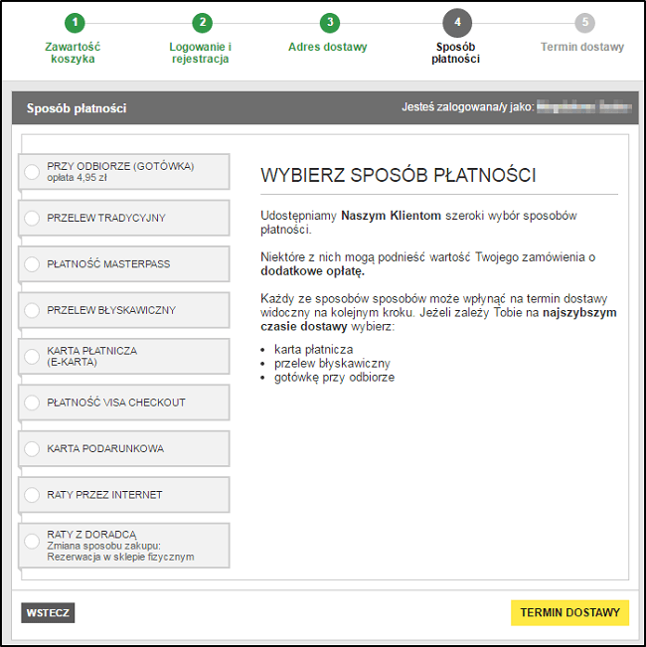Viewport: 646px width, 647px height.
Task: Click the step 1 circle icon
Action: pyautogui.click(x=74, y=23)
